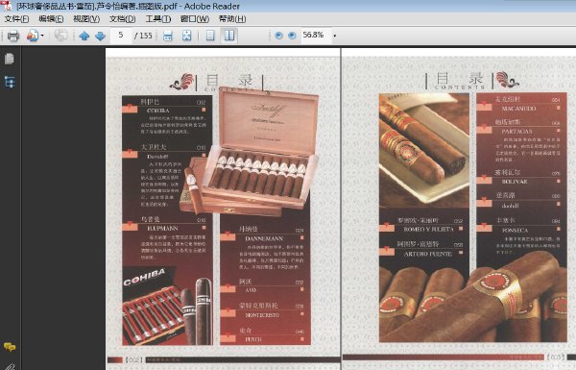The width and height of the screenshot is (576, 370).
Task: Switch to single page view
Action: pos(210,36)
